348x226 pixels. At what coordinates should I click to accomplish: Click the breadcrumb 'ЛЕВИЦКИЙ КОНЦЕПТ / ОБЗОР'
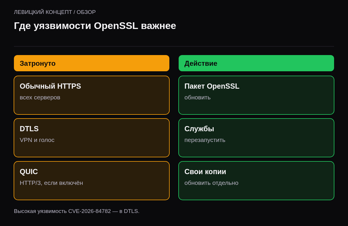click(x=55, y=12)
